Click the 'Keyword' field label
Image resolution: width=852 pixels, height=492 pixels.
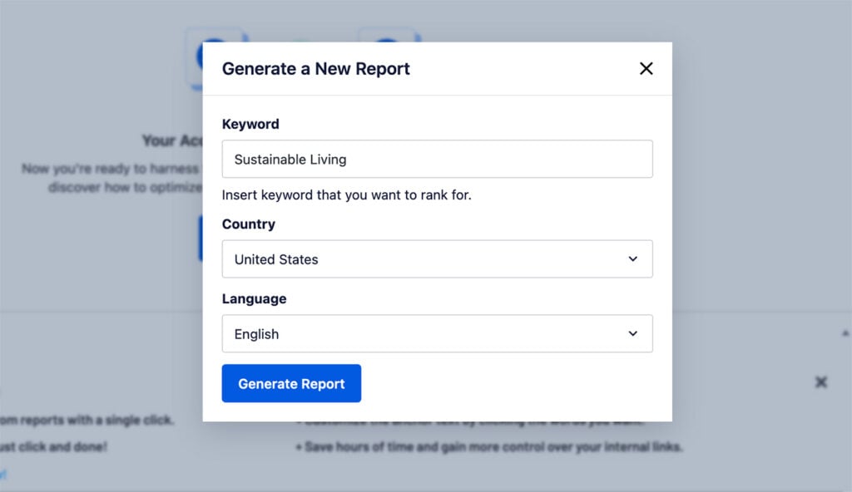250,124
